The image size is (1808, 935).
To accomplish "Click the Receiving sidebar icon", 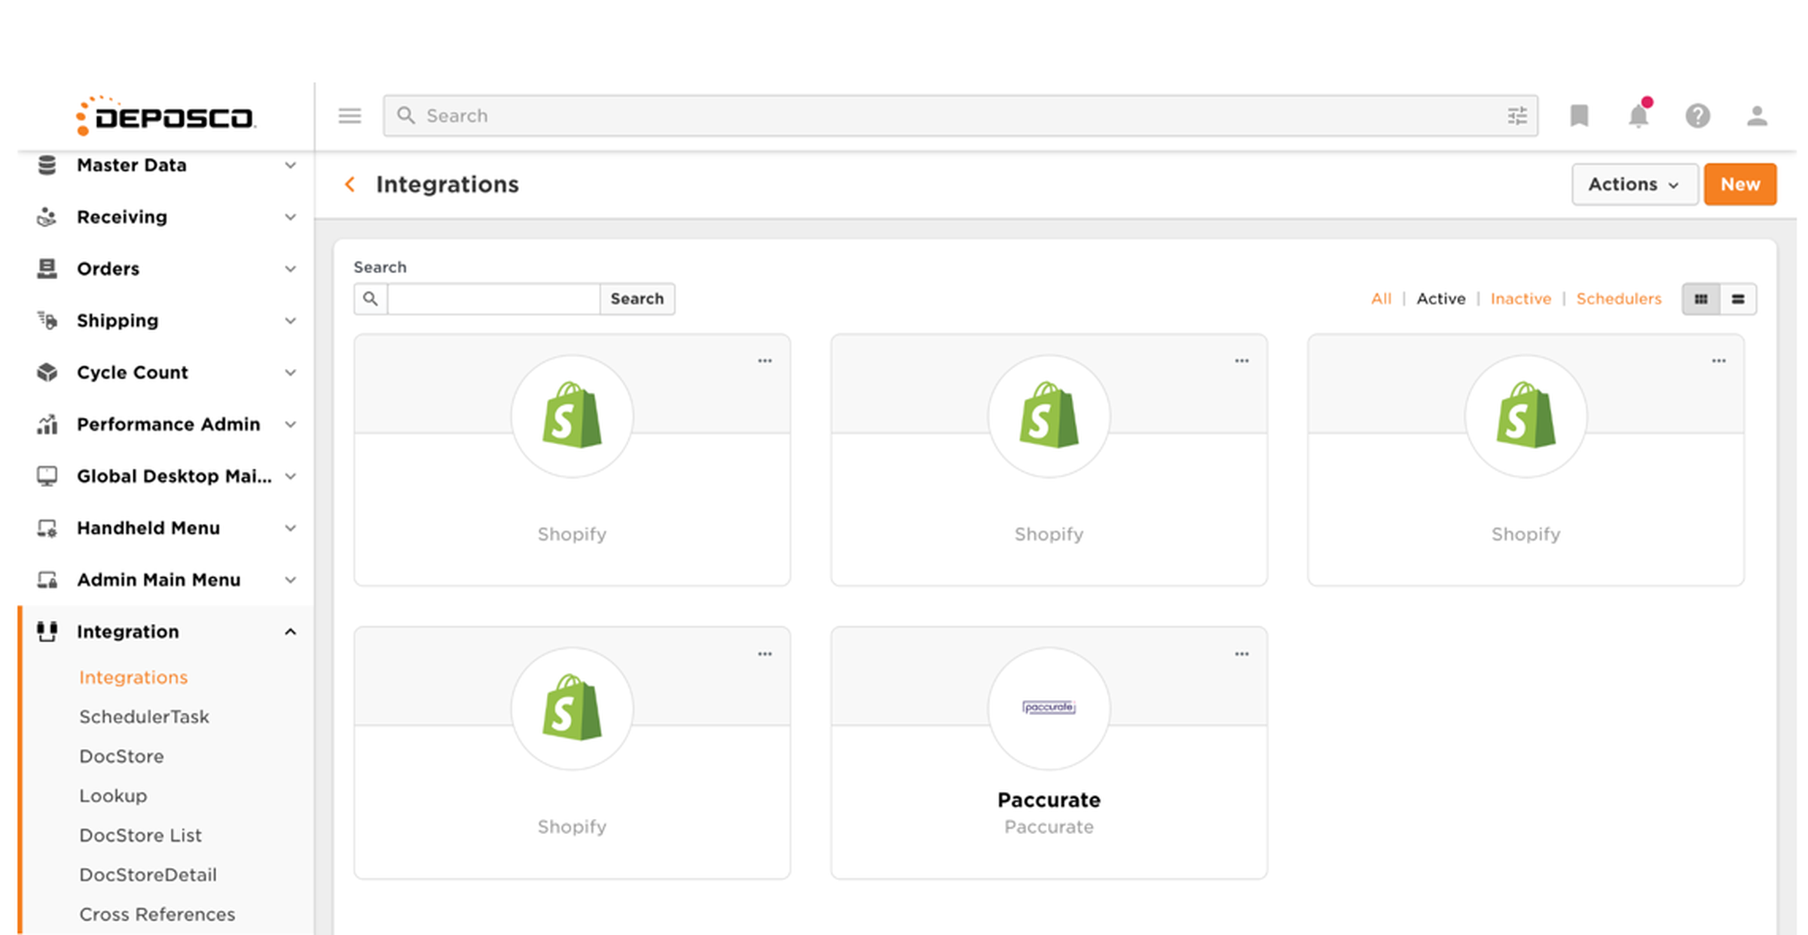I will pyautogui.click(x=47, y=217).
